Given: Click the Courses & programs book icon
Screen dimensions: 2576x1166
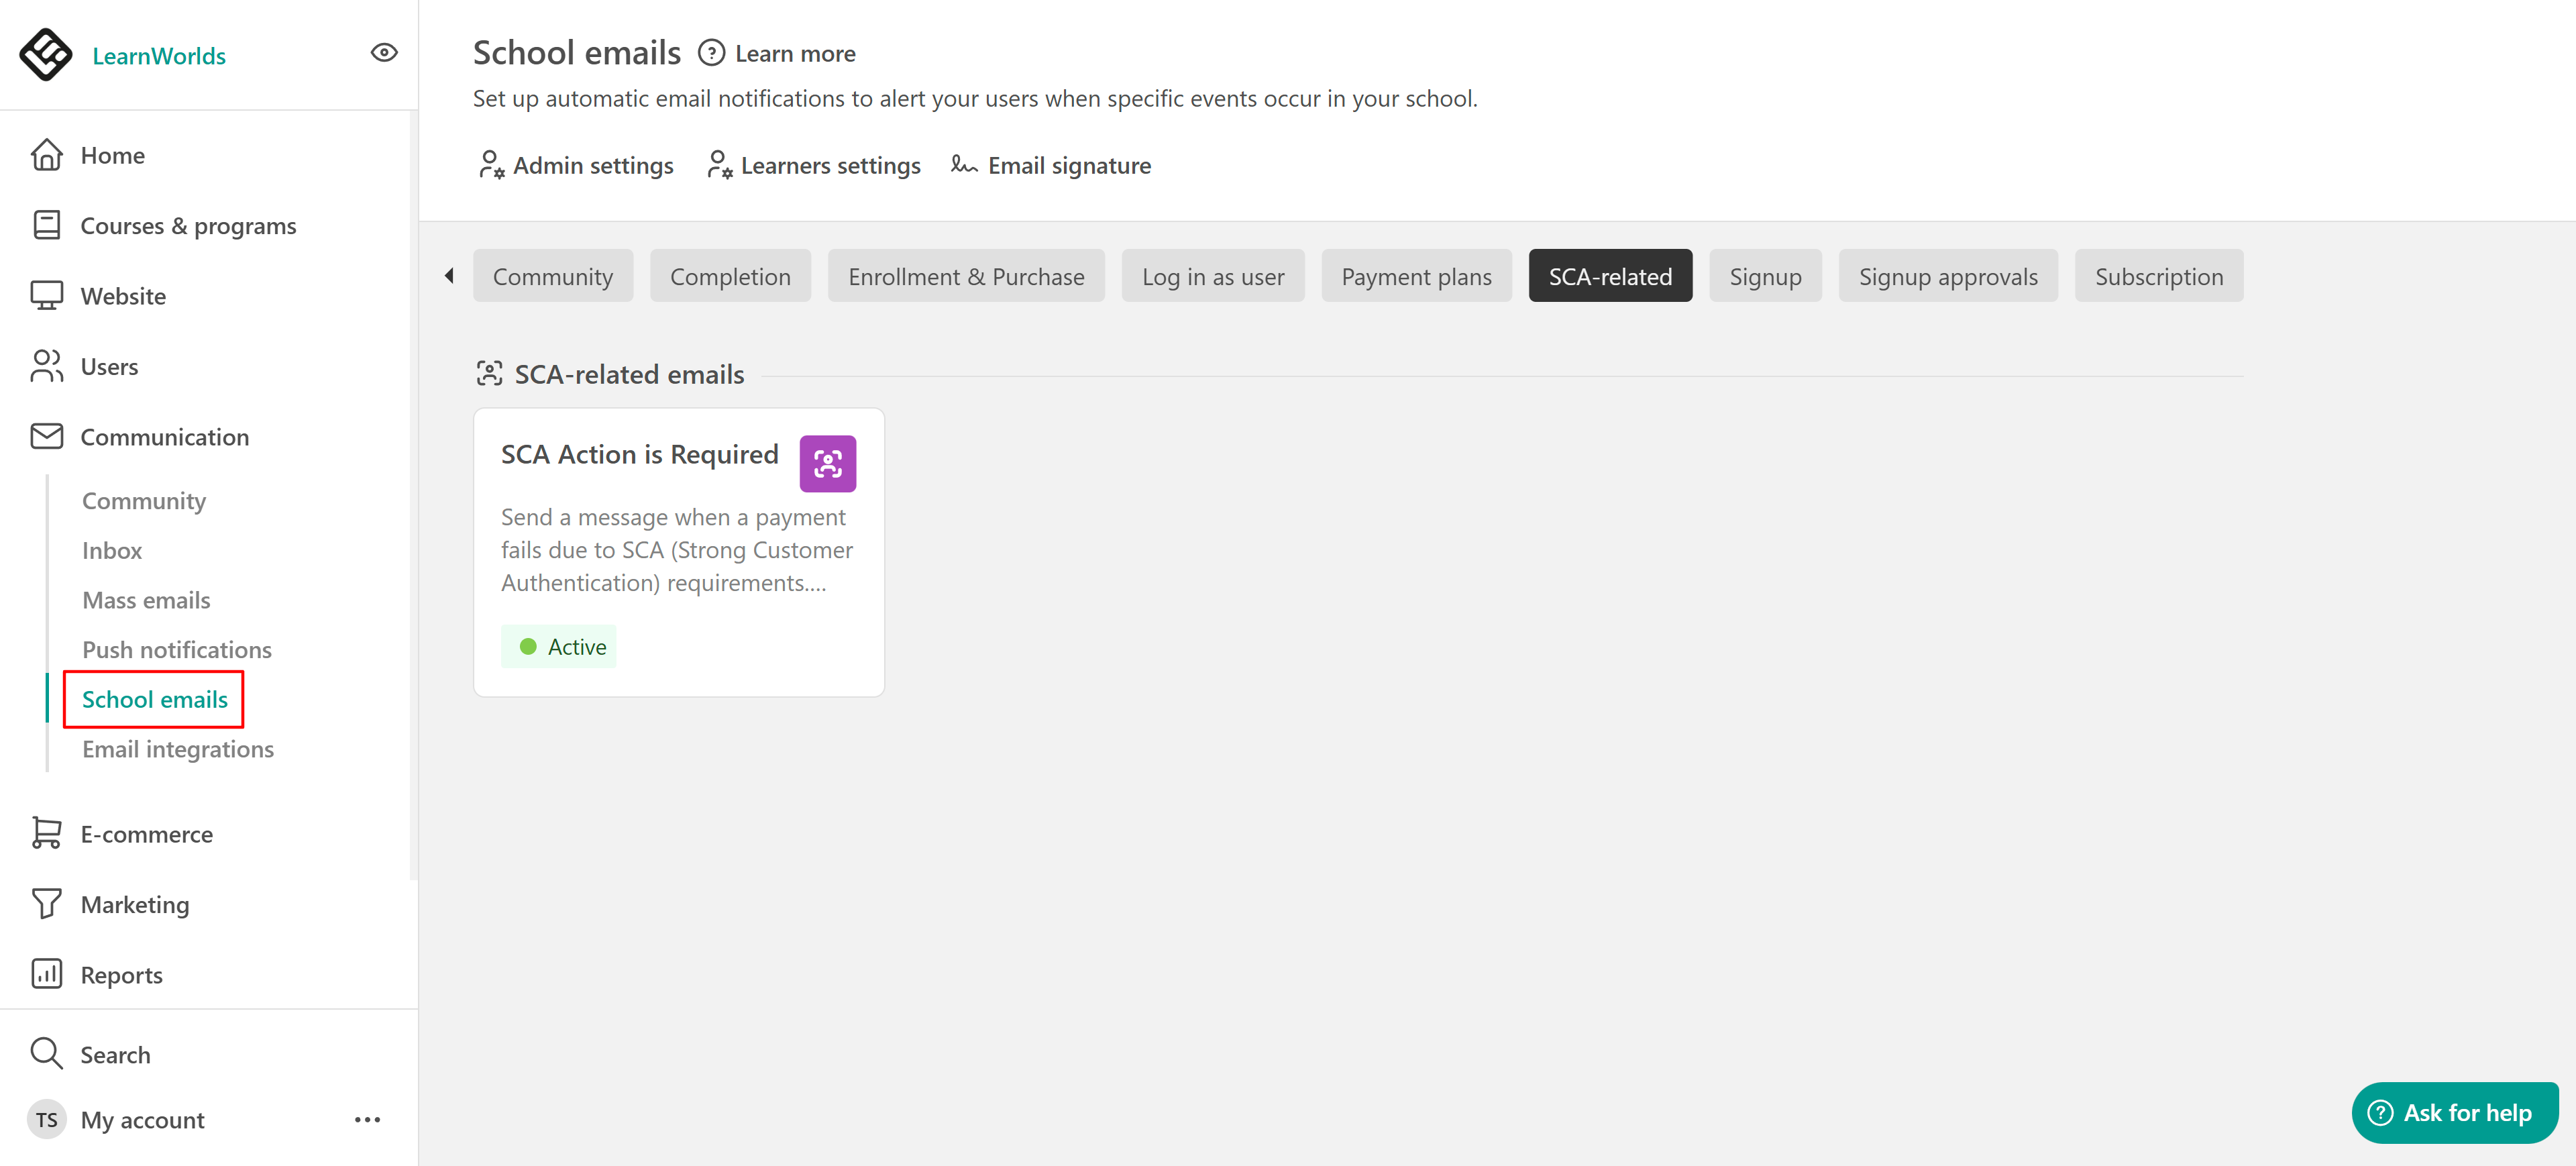Looking at the screenshot, I should 46,225.
